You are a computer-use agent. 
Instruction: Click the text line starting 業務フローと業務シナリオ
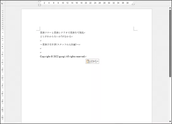point(63,33)
